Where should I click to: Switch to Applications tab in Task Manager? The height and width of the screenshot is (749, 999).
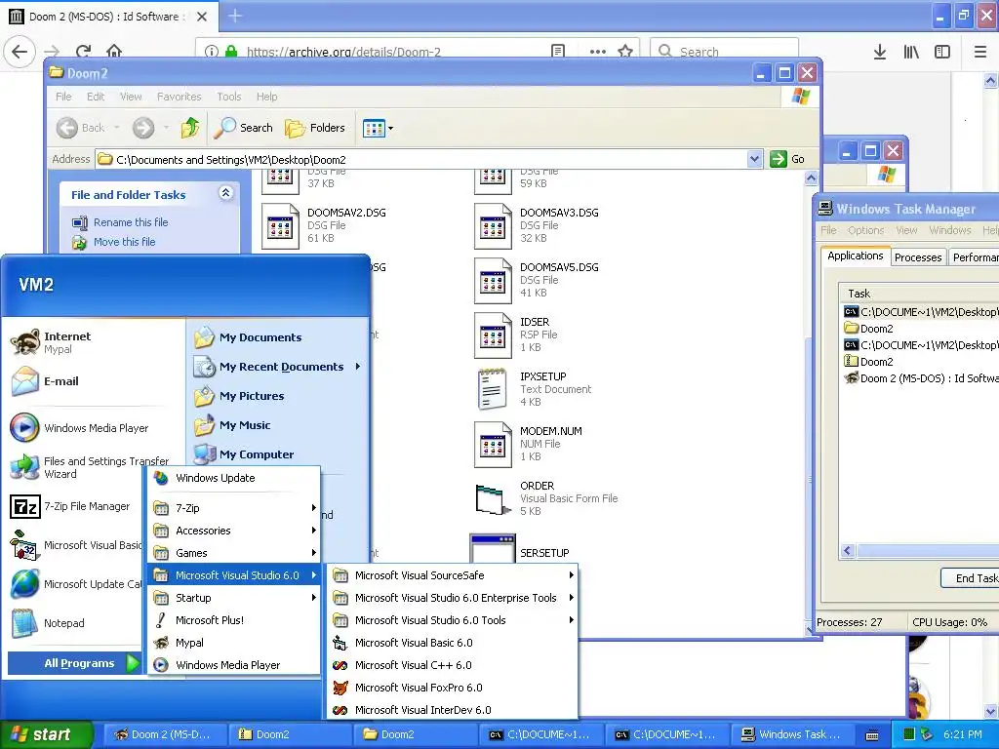coord(855,256)
